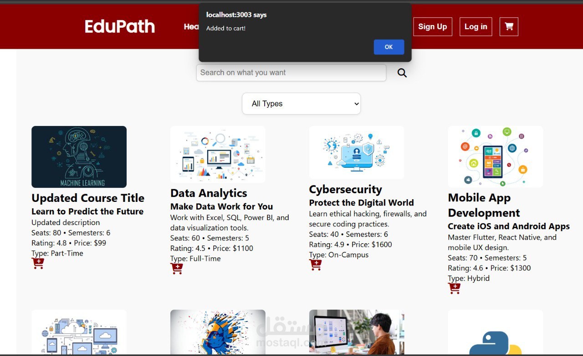Open the Machine Learning course image
Screen dimensions: 583x356
pyautogui.click(x=79, y=157)
